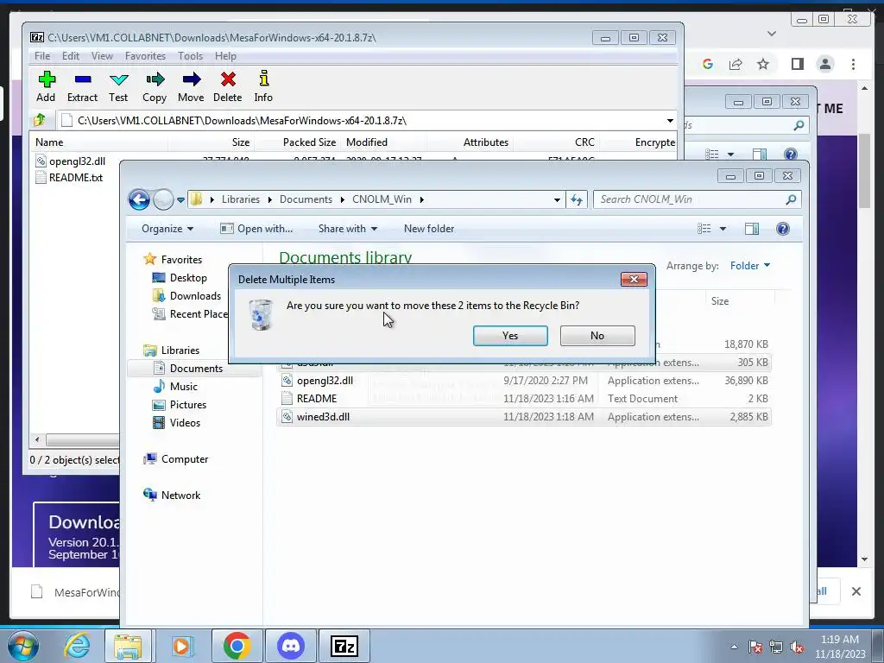Go back in Explorer navigation
Image resolution: width=884 pixels, height=663 pixels.
click(x=139, y=199)
